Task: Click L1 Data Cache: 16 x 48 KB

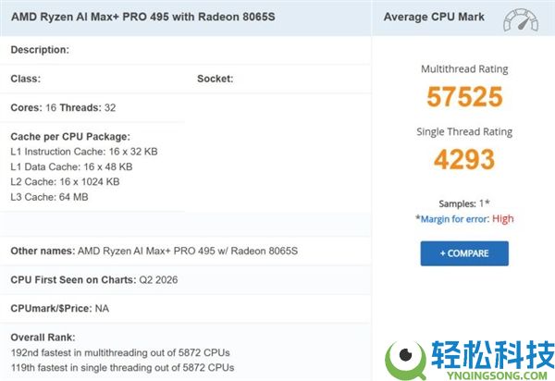Action: pyautogui.click(x=71, y=166)
